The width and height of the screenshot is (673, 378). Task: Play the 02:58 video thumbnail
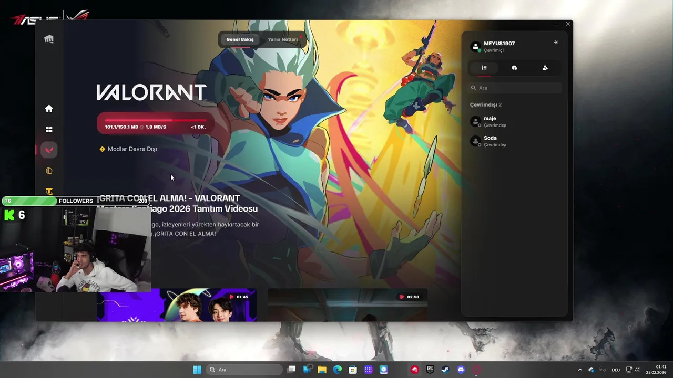347,305
